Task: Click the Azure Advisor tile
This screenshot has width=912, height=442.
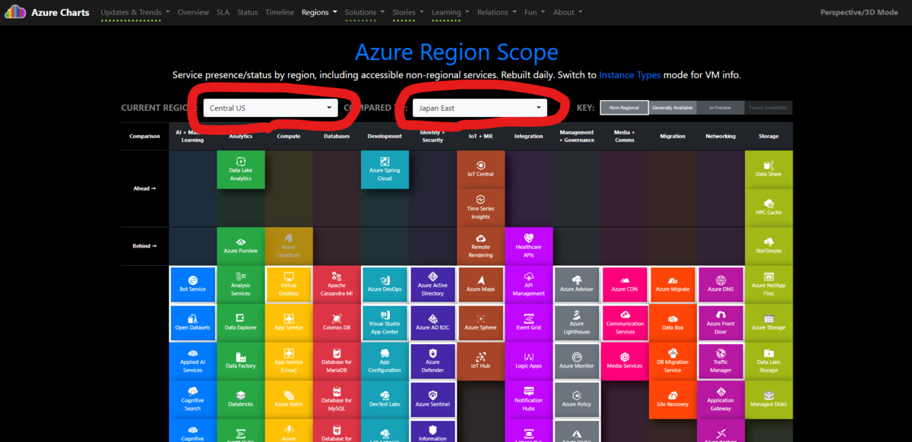Action: 576,285
